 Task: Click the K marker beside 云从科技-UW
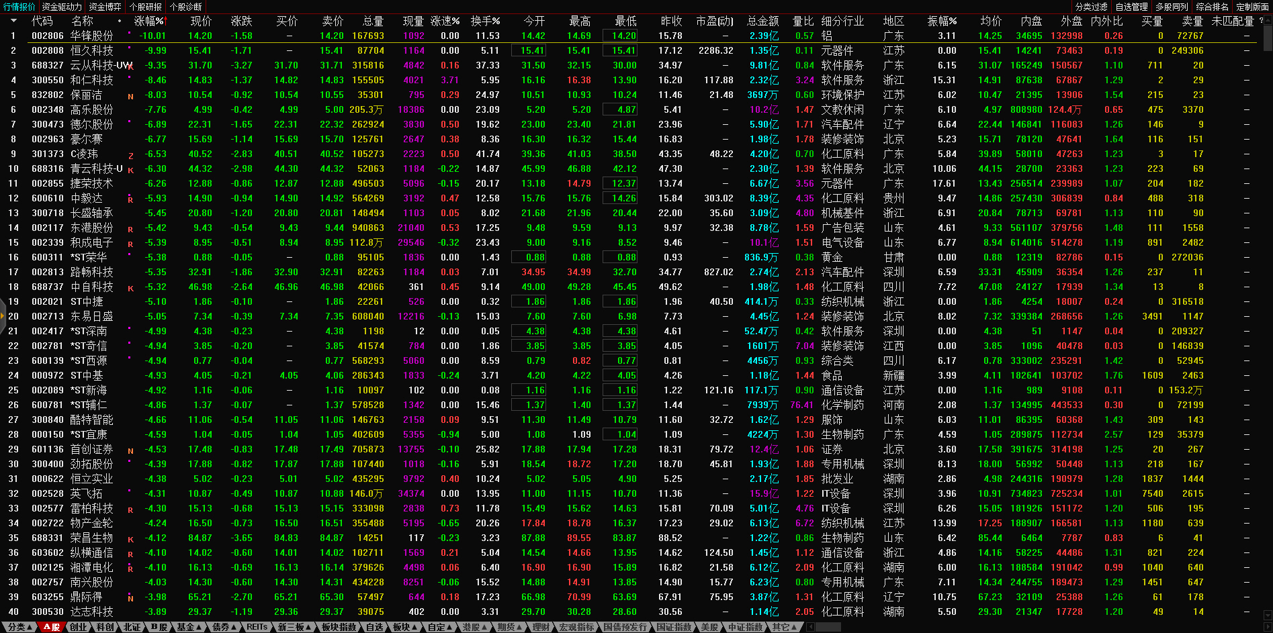point(130,66)
